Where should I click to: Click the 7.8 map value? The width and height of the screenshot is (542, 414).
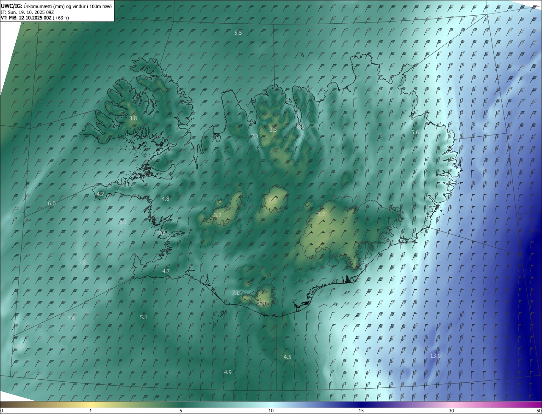point(82,262)
